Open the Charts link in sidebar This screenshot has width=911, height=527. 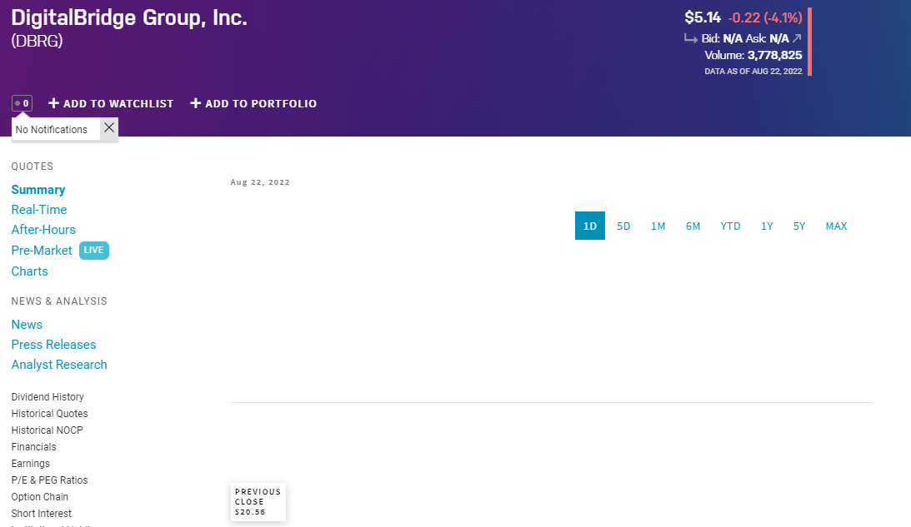pyautogui.click(x=29, y=271)
